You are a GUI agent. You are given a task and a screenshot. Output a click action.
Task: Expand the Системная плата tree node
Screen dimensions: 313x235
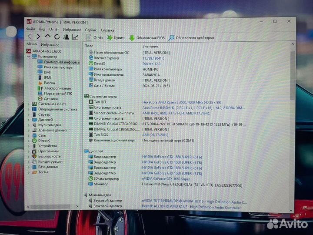(x=28, y=104)
